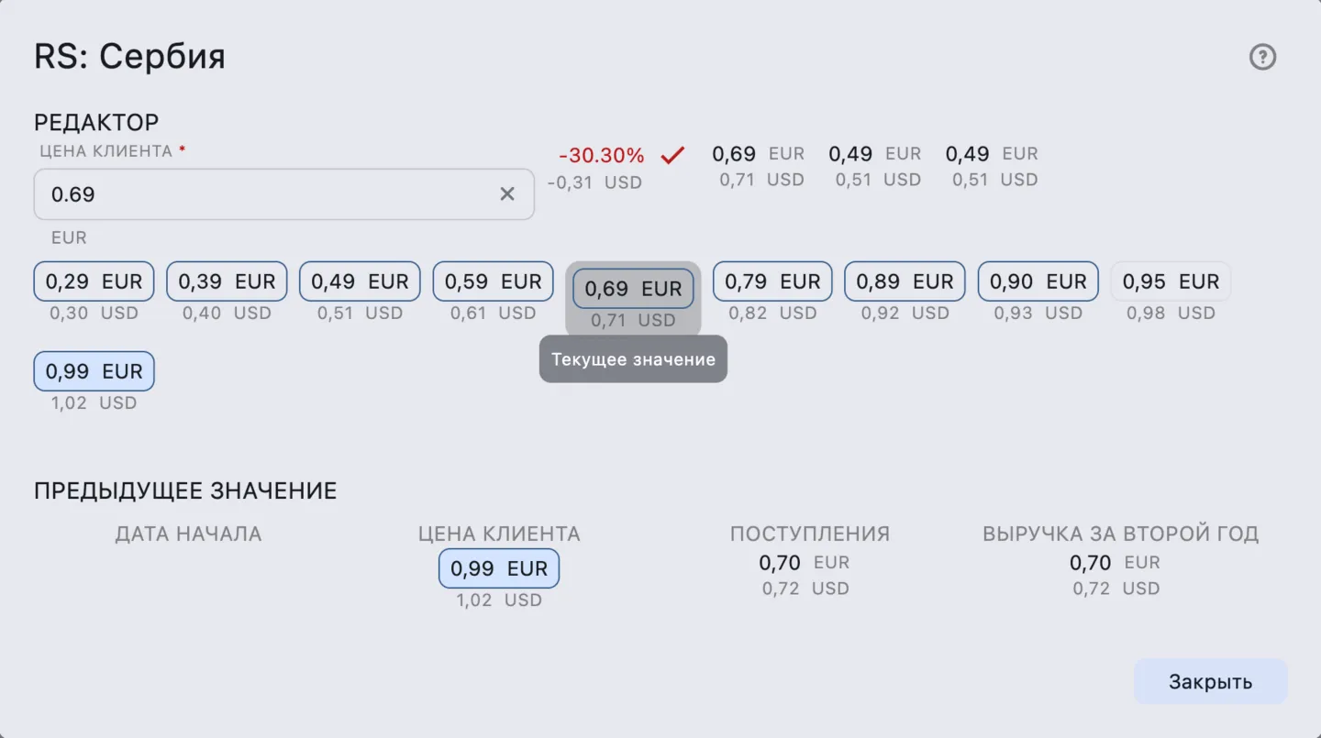The width and height of the screenshot is (1321, 738).
Task: Select the 0,39 EUR price chip
Action: pos(227,281)
